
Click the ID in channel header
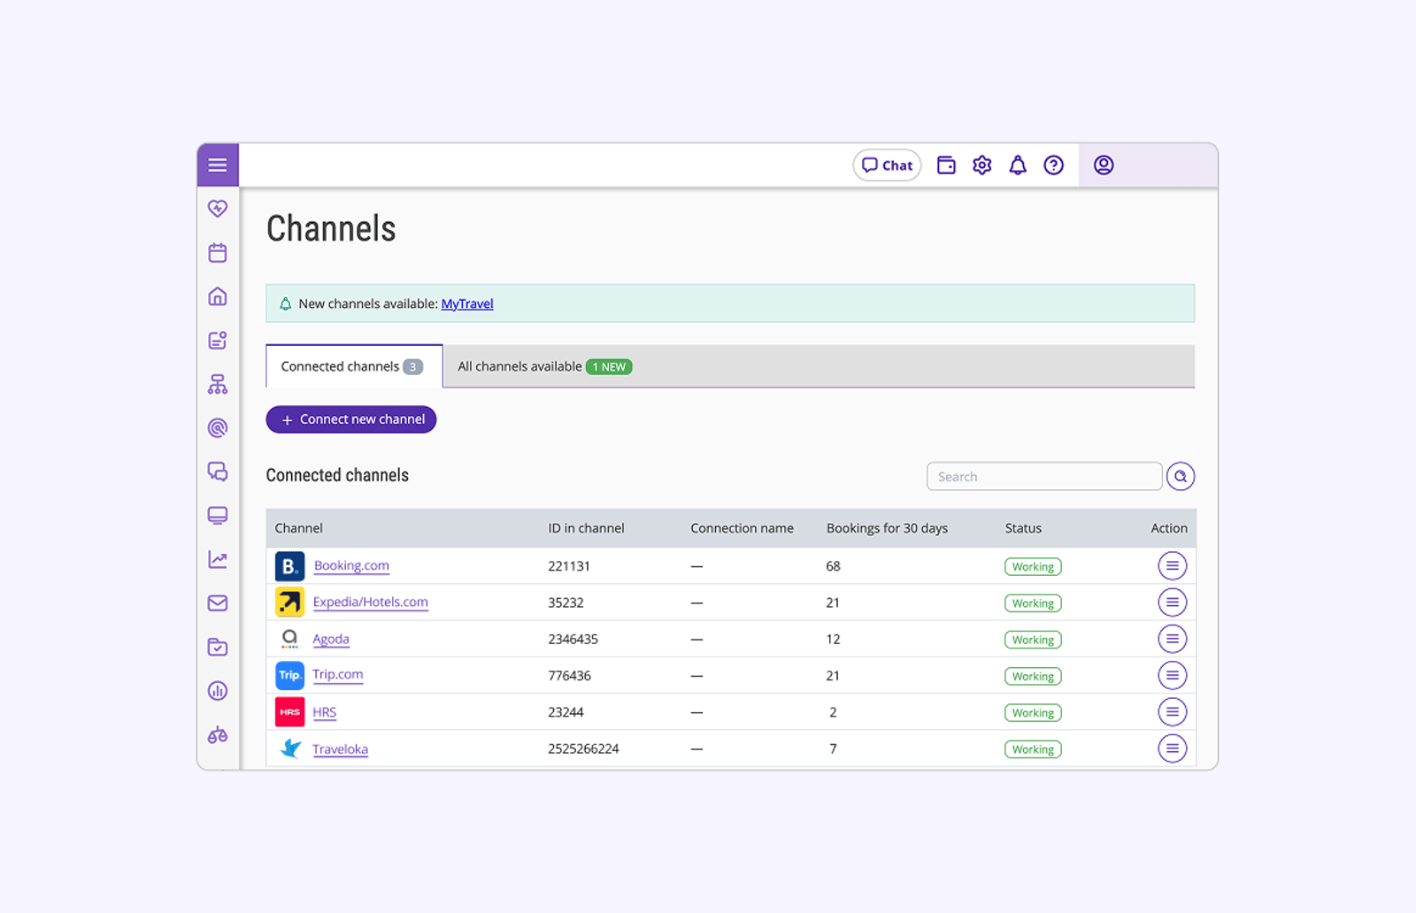586,528
